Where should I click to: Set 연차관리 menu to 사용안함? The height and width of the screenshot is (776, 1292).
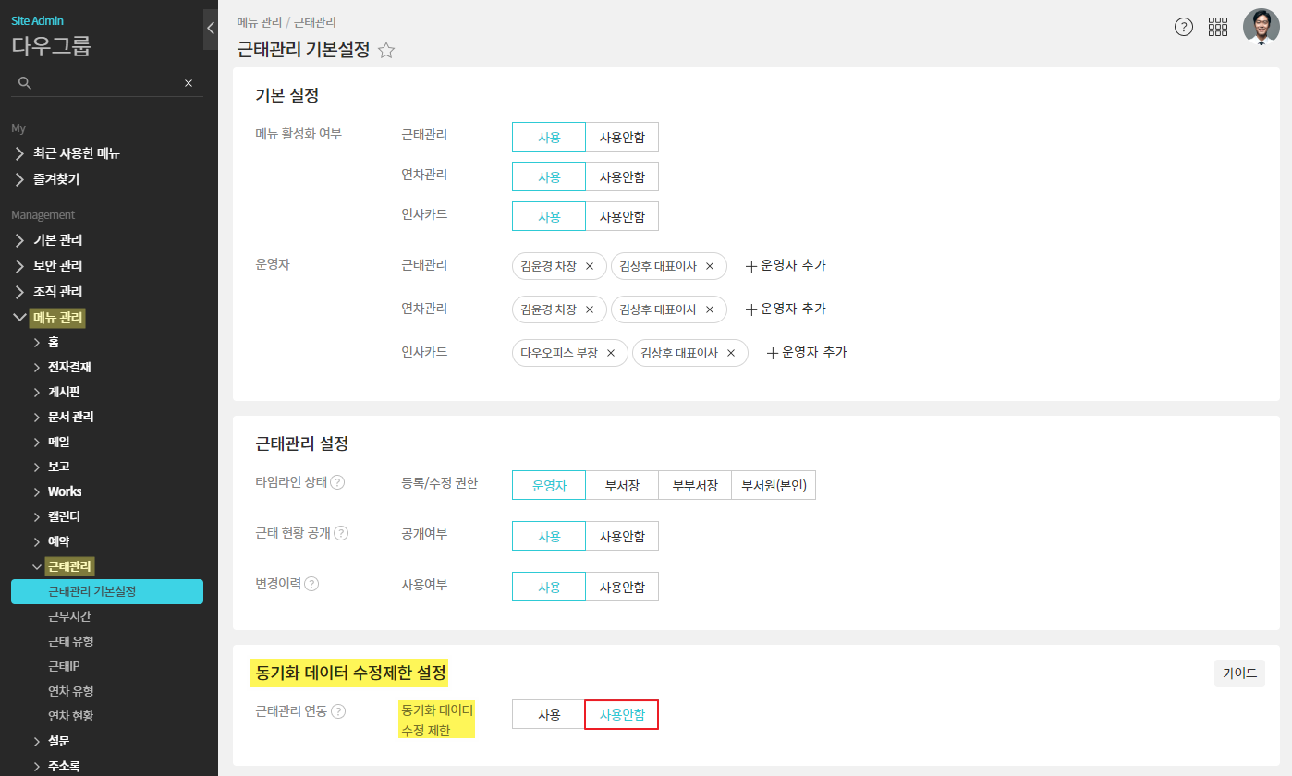(622, 176)
